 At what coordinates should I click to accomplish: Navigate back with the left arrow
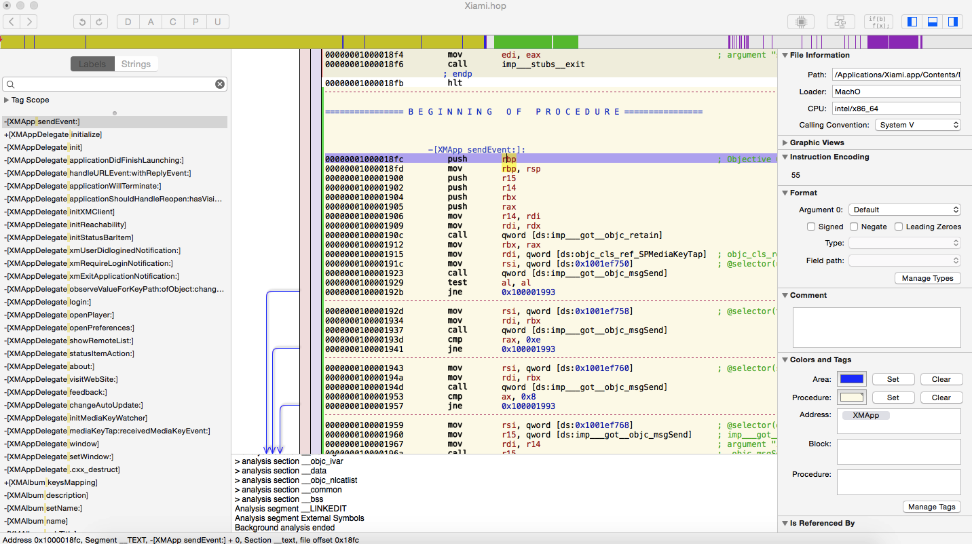click(x=12, y=22)
